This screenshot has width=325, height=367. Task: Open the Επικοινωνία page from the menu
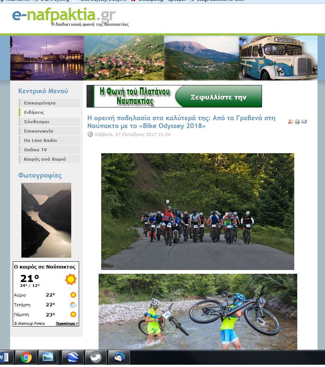pos(49,131)
